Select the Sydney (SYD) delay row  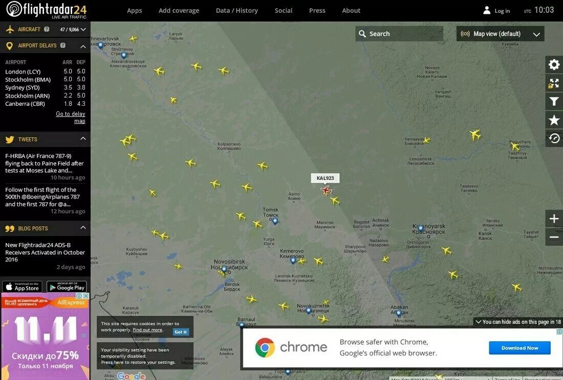coord(45,87)
